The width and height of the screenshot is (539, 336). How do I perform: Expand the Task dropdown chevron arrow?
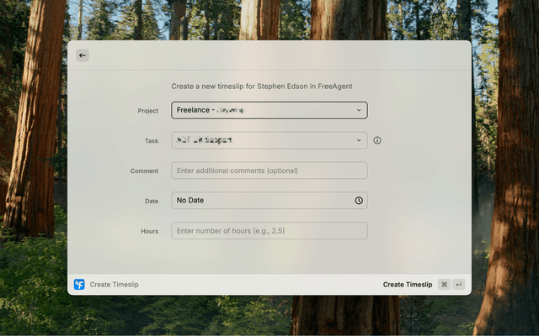pos(359,140)
